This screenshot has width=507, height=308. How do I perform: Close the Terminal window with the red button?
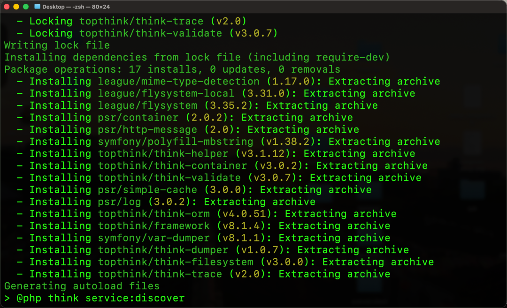7,7
